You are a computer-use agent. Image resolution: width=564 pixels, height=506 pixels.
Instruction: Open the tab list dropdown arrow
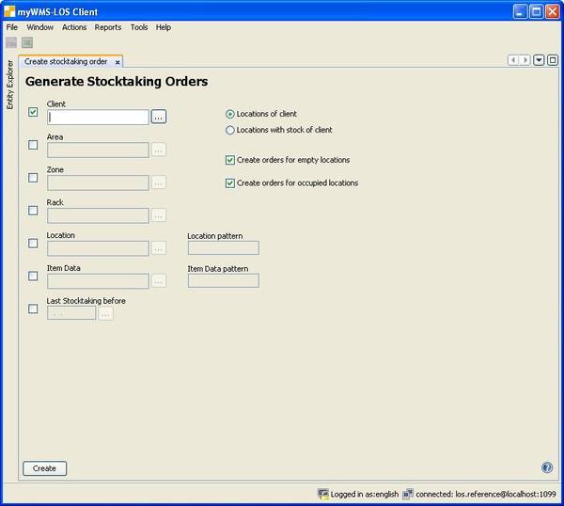539,60
